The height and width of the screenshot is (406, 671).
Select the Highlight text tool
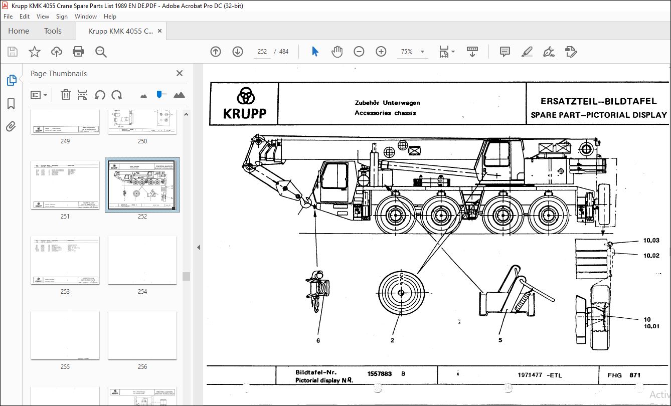[x=527, y=52]
